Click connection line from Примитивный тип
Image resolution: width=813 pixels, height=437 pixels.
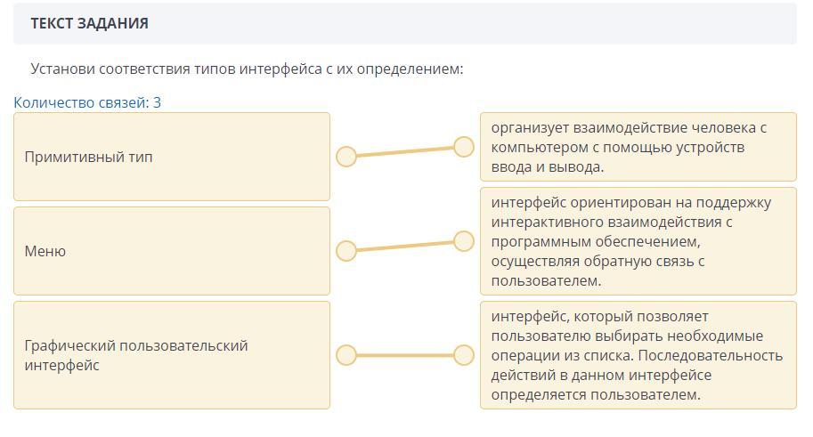[405, 152]
